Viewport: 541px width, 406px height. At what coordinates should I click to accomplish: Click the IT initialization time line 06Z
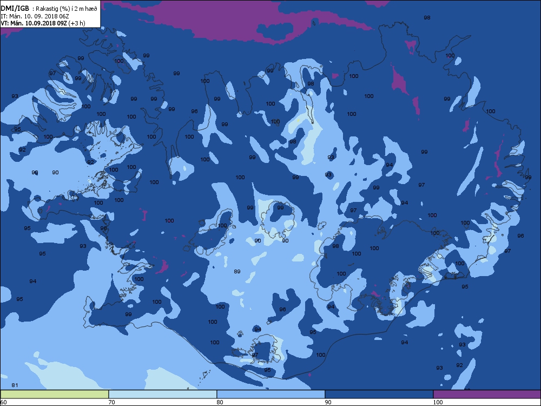point(36,16)
